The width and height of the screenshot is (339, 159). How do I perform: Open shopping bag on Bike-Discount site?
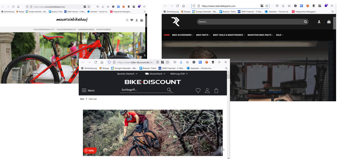216,91
